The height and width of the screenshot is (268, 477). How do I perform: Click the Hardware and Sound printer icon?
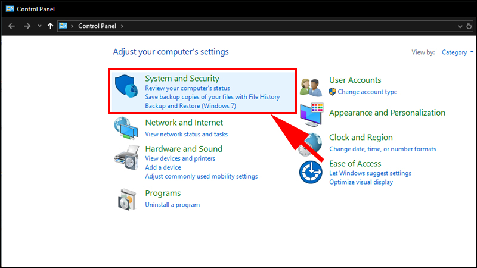click(126, 158)
